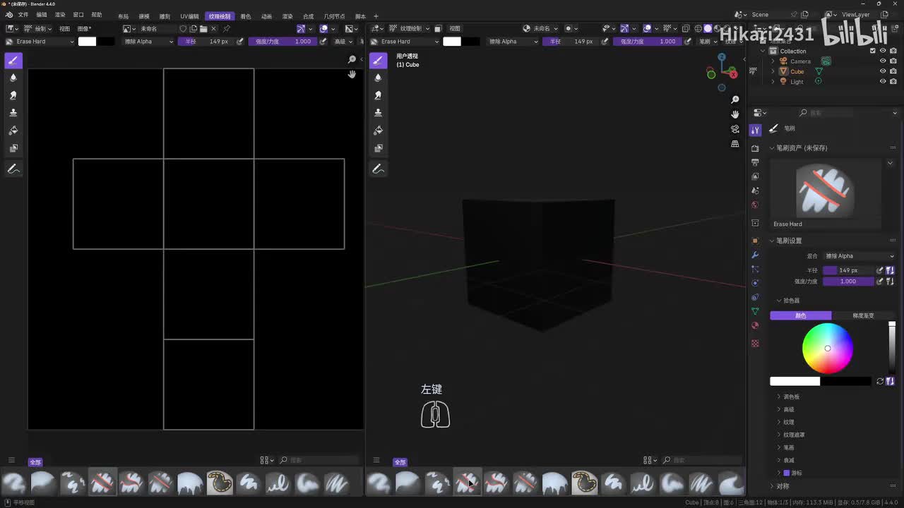
Task: Click the zoom magnifier in image editor
Action: (x=352, y=59)
